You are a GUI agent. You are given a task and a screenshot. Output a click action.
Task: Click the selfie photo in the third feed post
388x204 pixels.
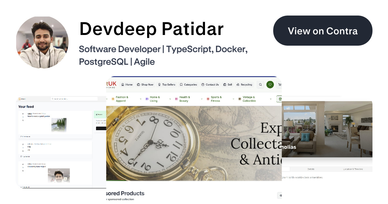pos(59,176)
